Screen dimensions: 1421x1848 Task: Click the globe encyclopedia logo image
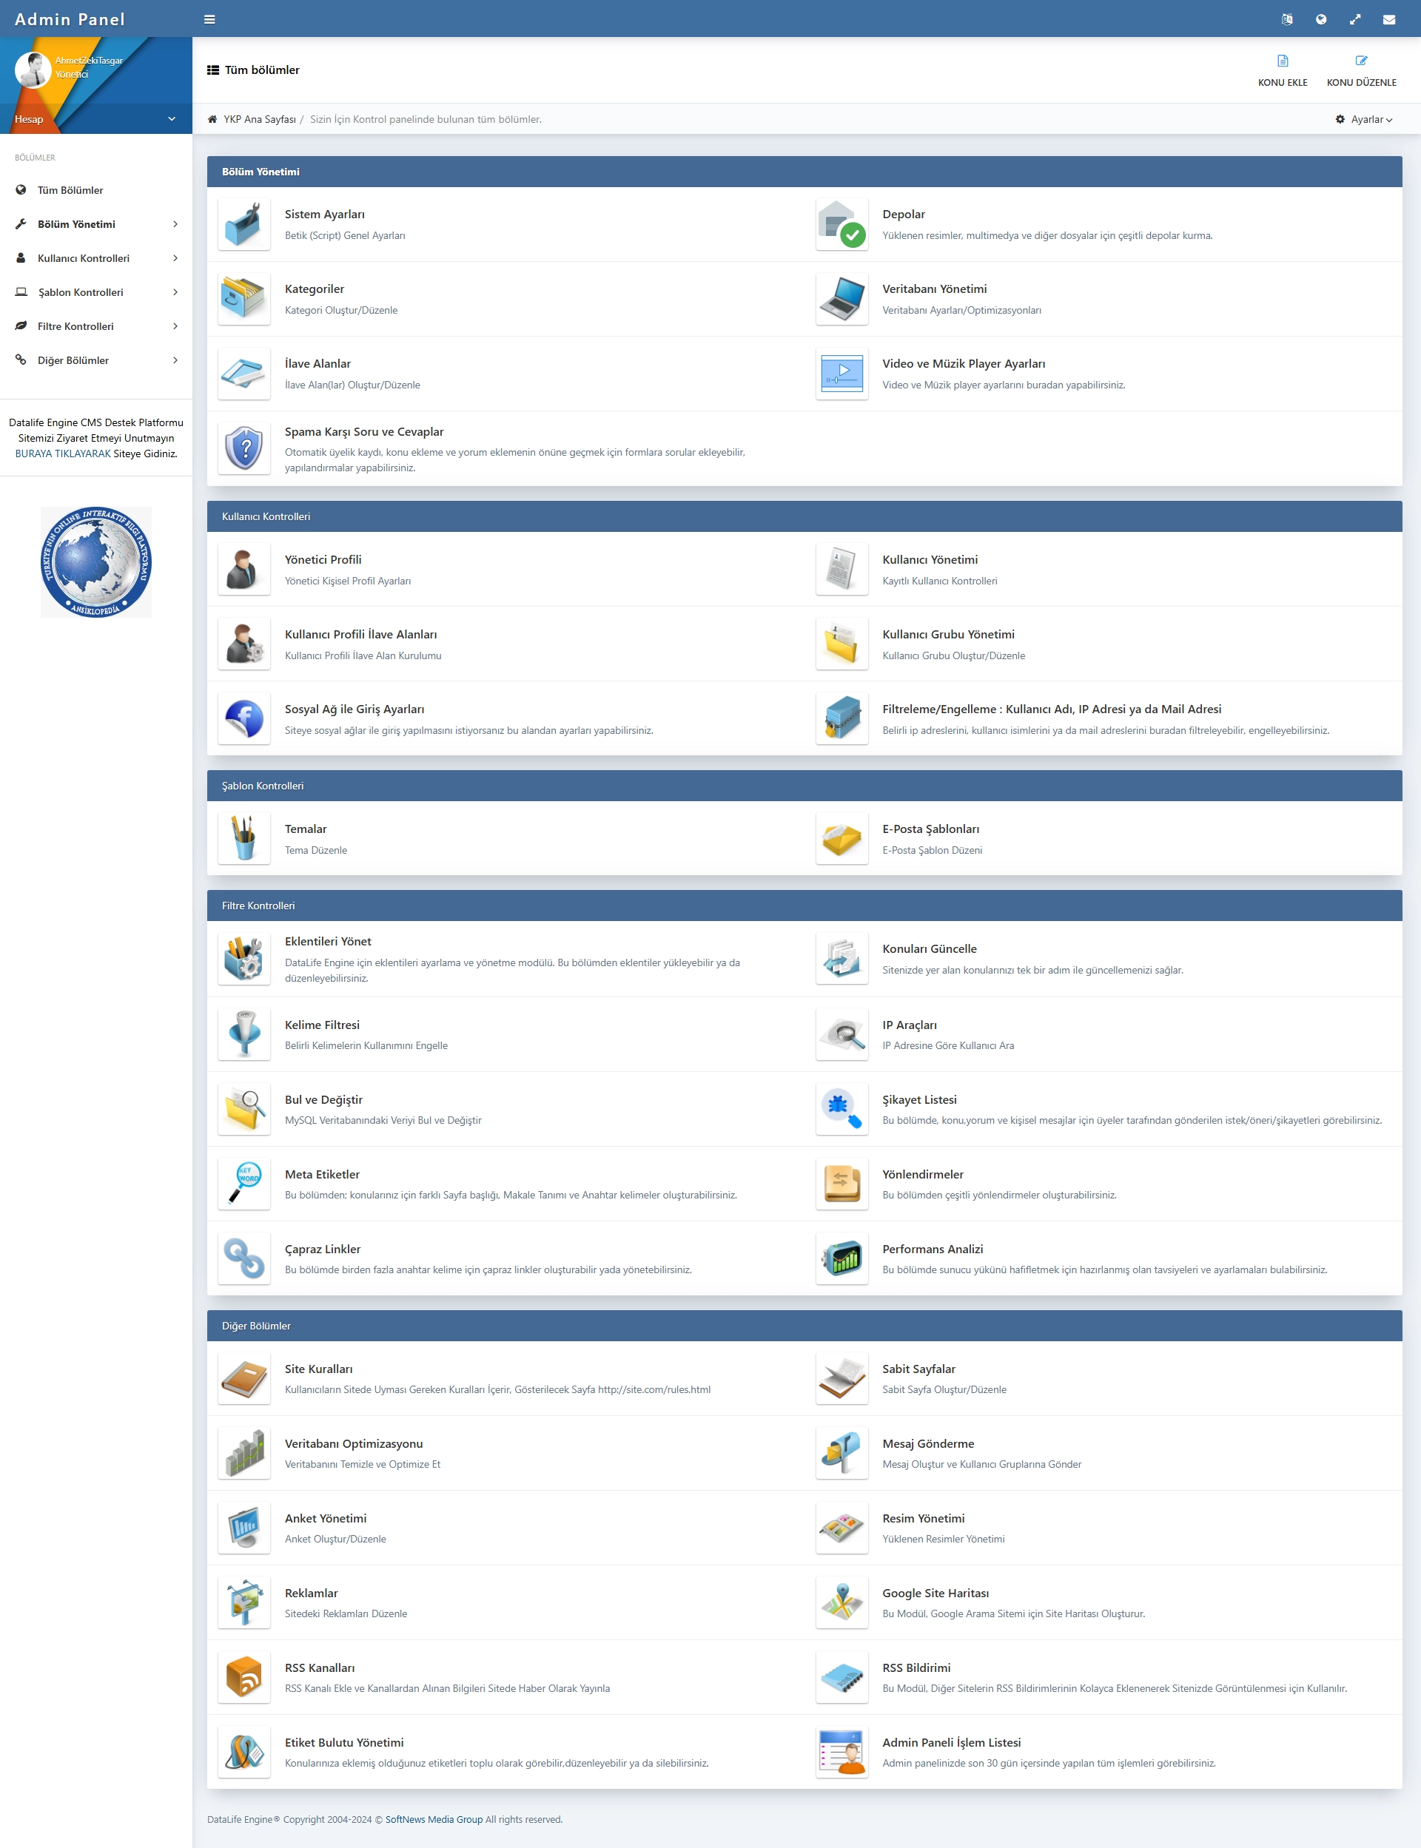tap(95, 562)
